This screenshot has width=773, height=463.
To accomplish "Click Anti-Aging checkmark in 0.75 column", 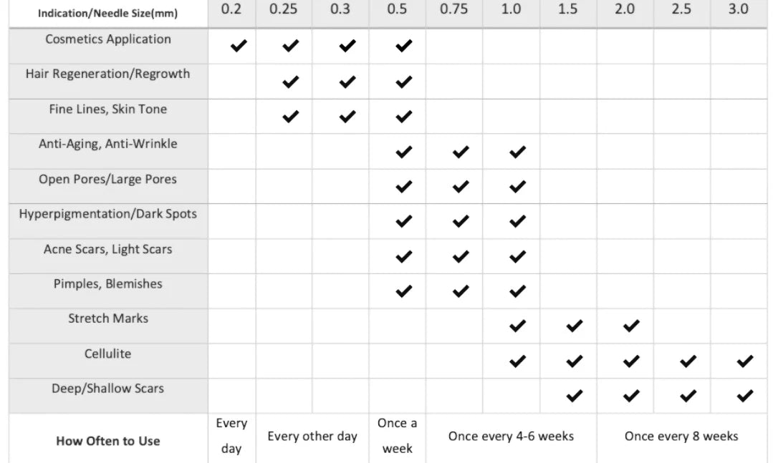I will (461, 152).
